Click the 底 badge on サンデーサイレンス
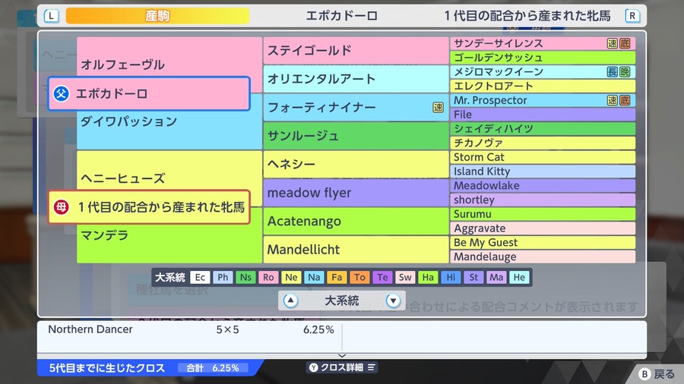Image resolution: width=684 pixels, height=384 pixels. (x=625, y=43)
